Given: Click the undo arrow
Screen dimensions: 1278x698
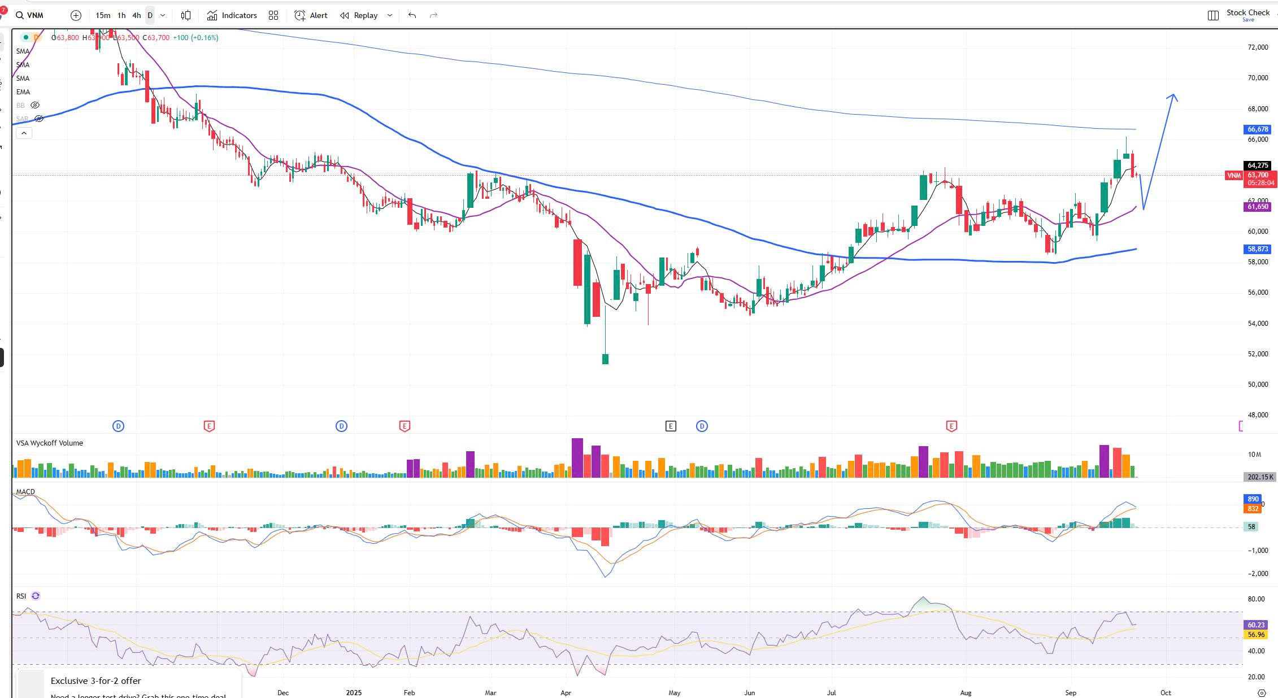Looking at the screenshot, I should [412, 15].
